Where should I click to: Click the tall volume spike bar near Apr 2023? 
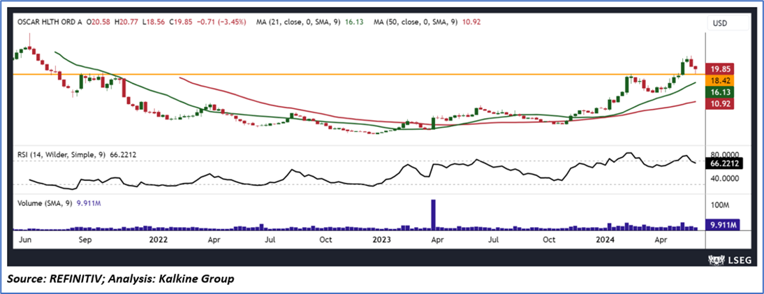click(433, 214)
